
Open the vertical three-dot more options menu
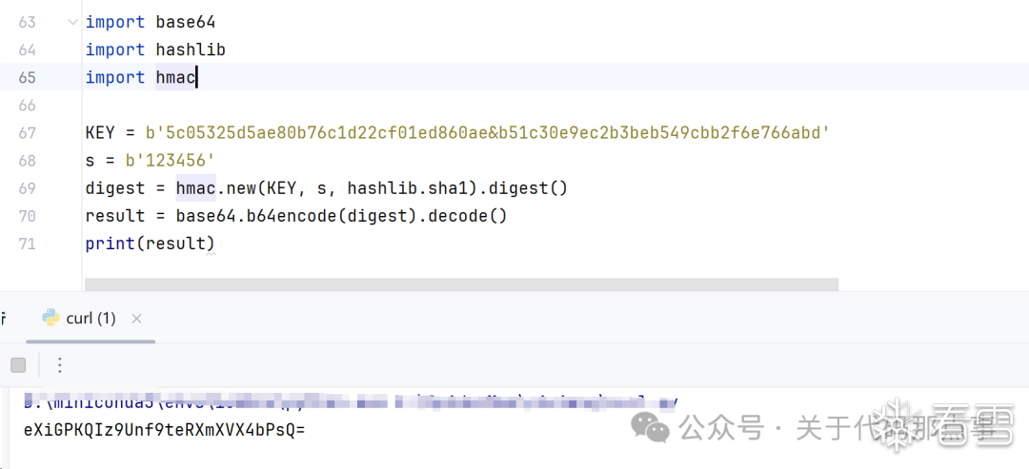(59, 365)
